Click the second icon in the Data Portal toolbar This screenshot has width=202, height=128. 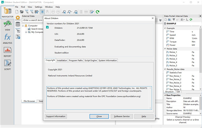[x=169, y=20]
